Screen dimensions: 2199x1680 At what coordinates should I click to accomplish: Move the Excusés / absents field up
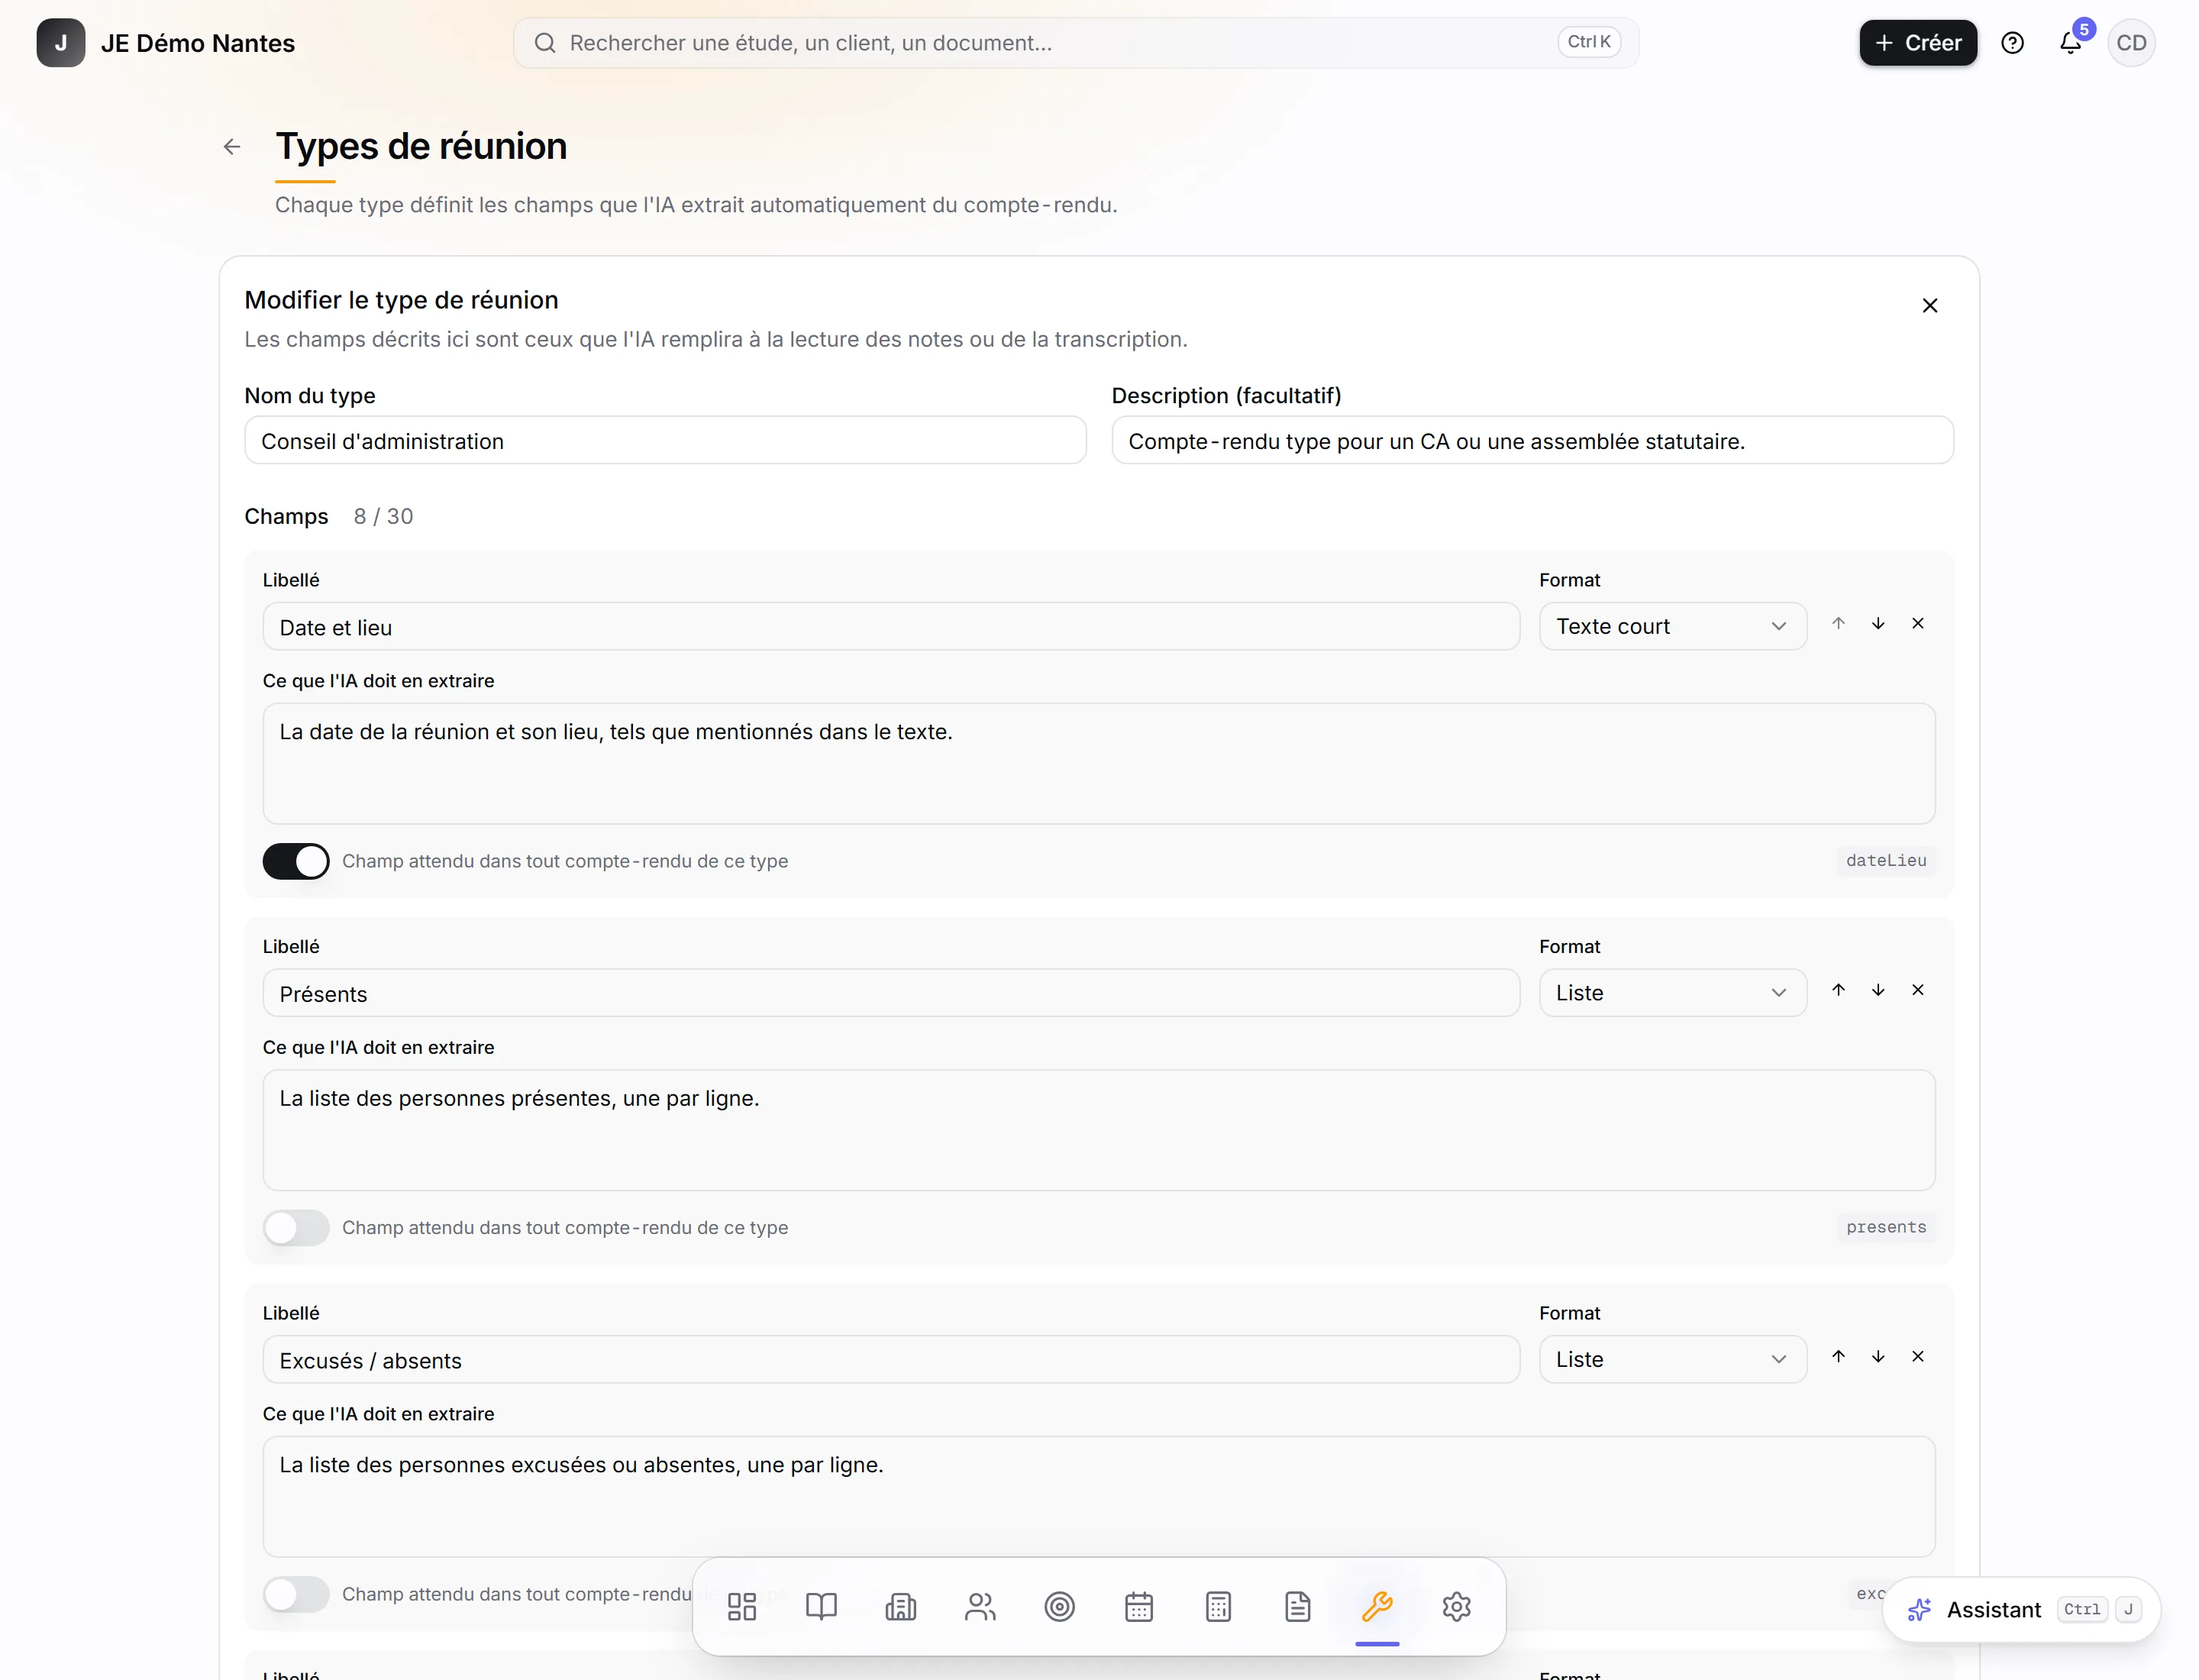tap(1838, 1356)
